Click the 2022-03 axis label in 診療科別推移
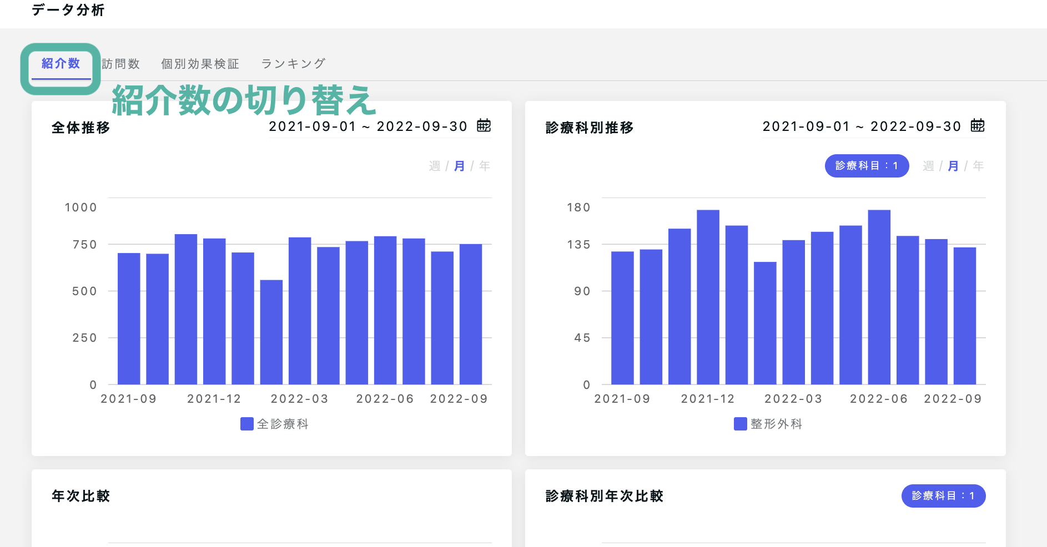 coord(793,399)
